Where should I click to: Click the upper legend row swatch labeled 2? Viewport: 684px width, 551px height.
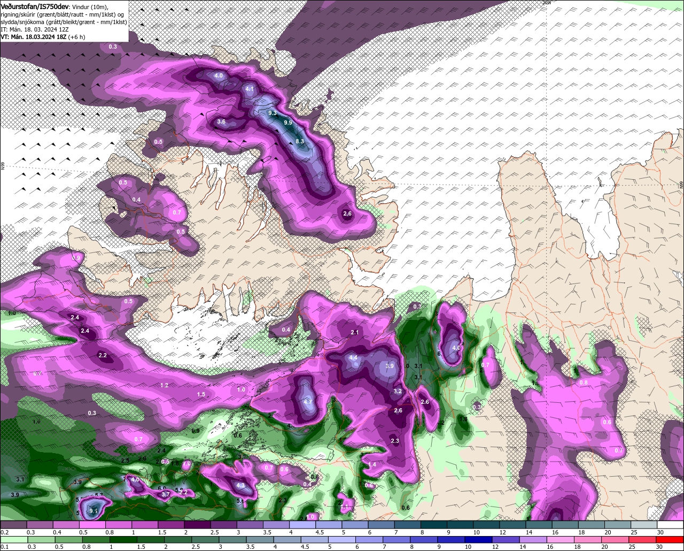click(197, 525)
